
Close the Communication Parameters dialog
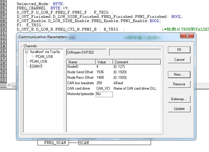[x=187, y=35]
